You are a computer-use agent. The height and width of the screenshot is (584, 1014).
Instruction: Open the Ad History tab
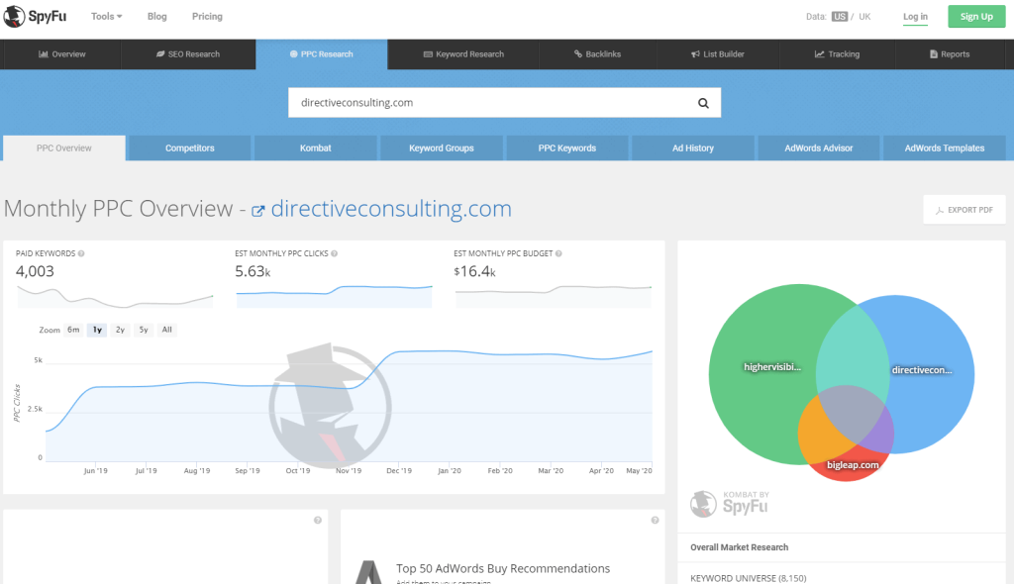(x=692, y=148)
